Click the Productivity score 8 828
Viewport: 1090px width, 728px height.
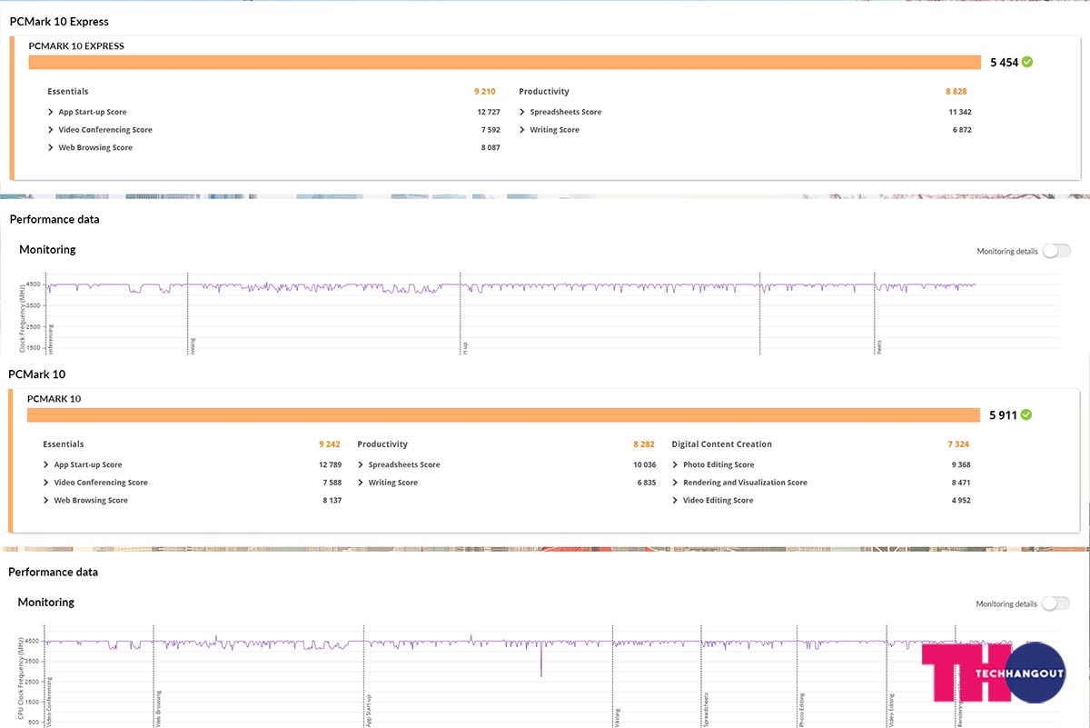tap(956, 92)
